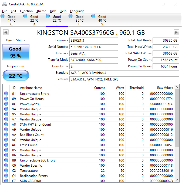Click the CrystalDiskInfo app icon in title bar
182x185 pixels.
click(x=5, y=4)
